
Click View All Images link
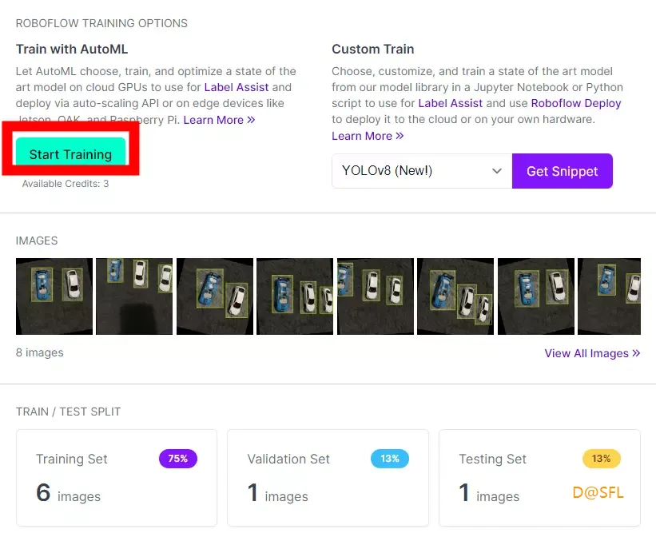pos(592,353)
